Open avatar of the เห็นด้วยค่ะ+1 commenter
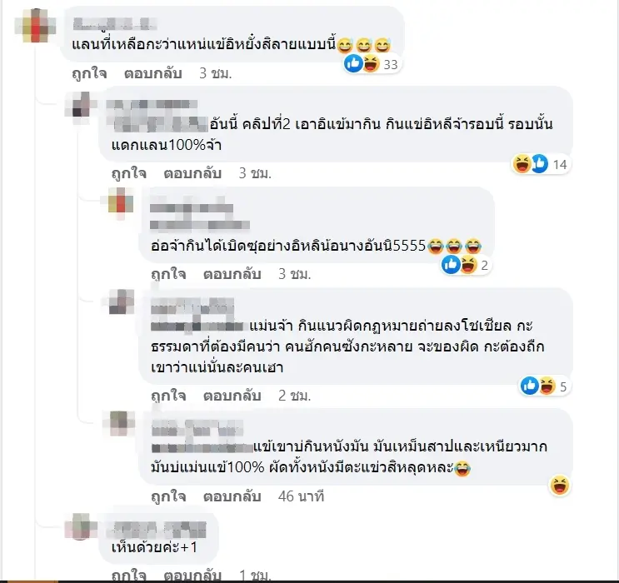 click(x=81, y=527)
